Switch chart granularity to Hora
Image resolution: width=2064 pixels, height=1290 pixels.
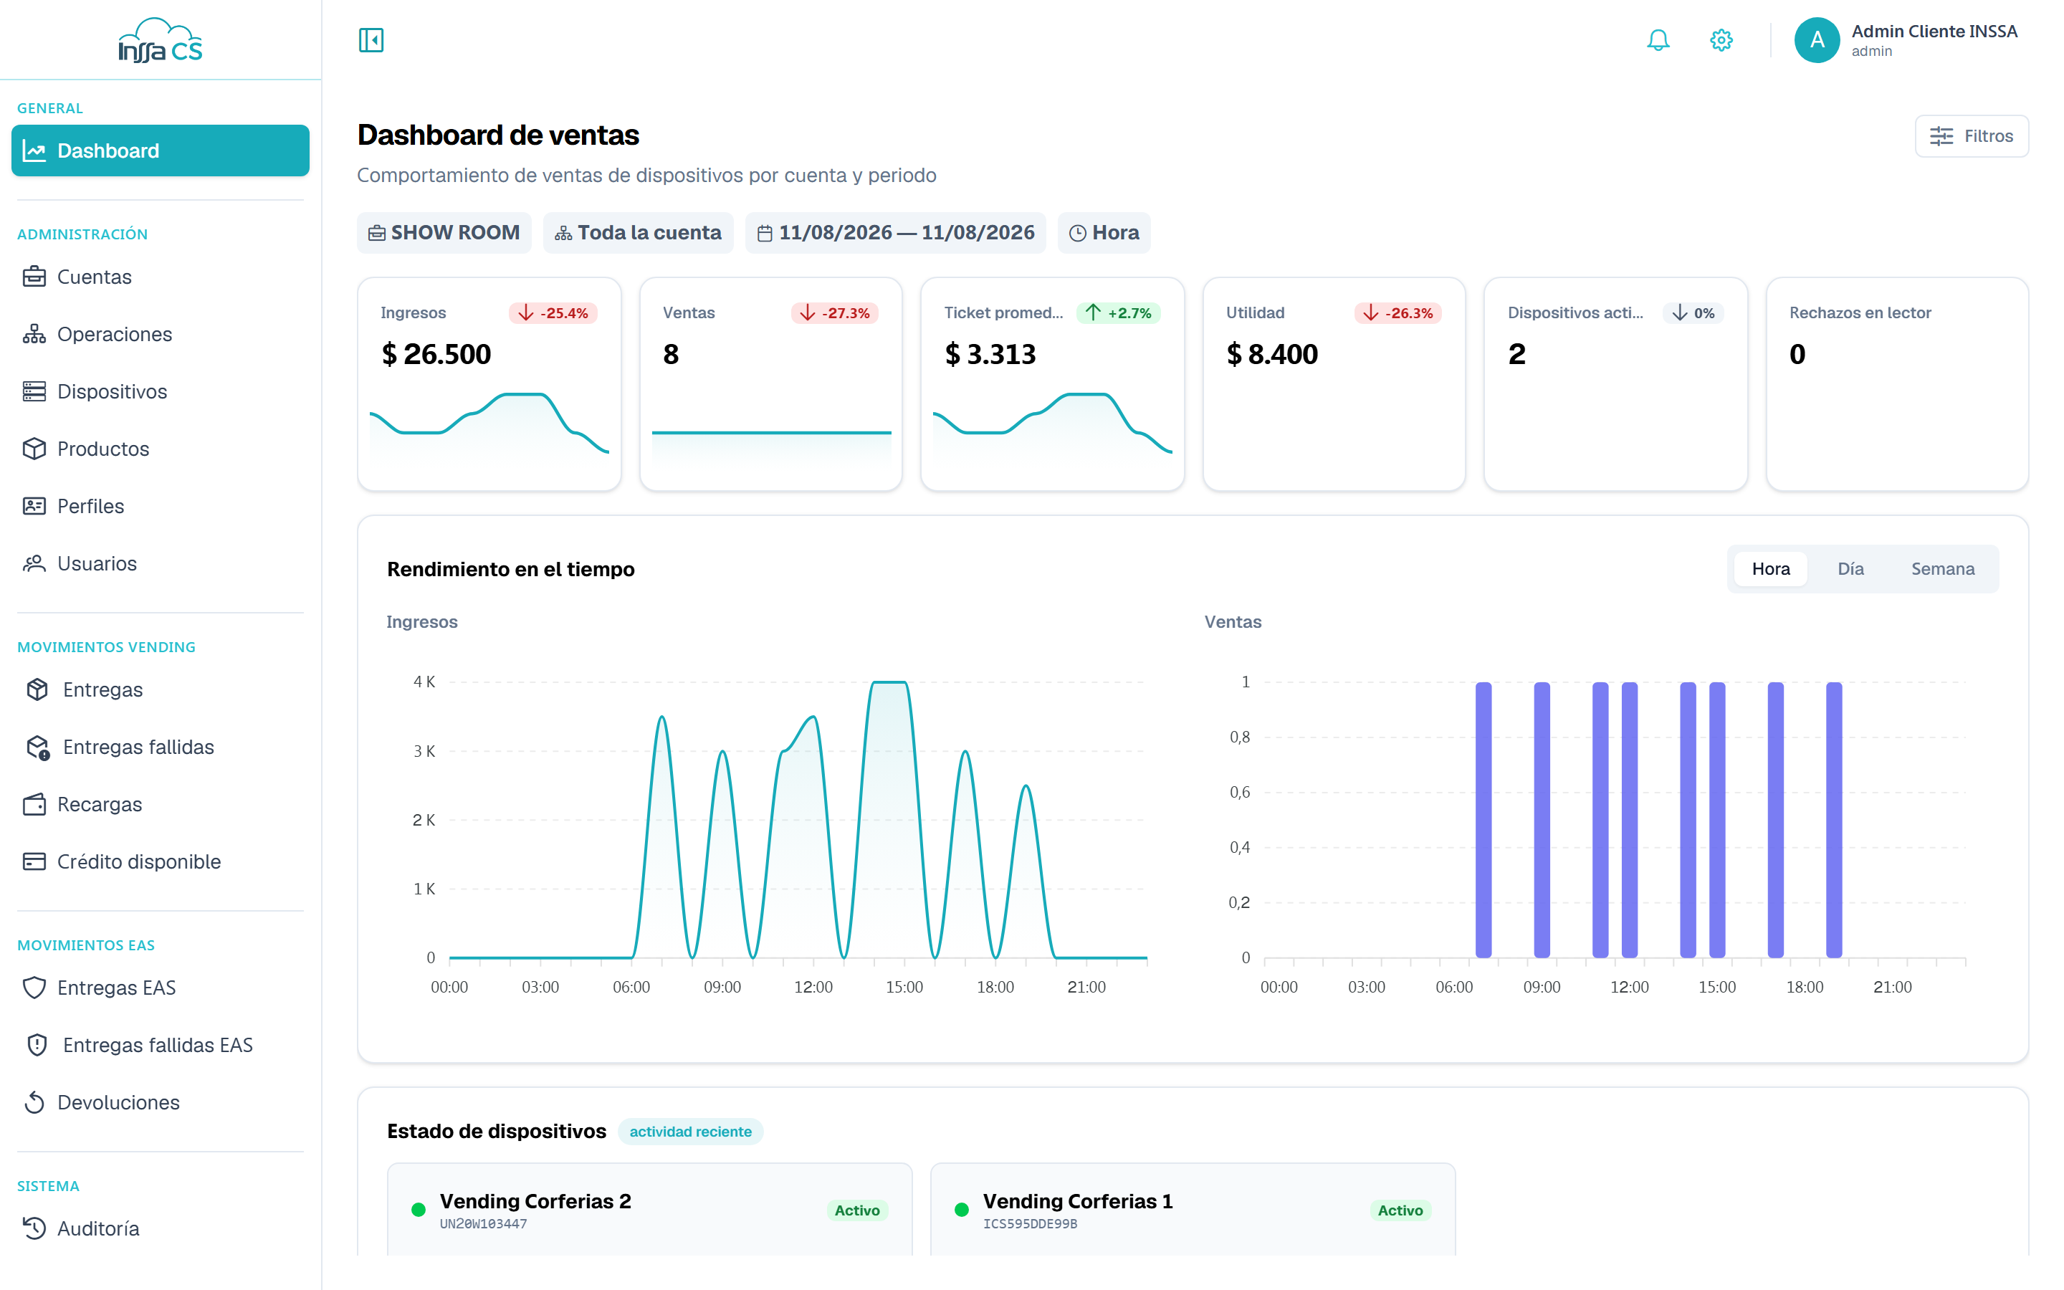1771,569
